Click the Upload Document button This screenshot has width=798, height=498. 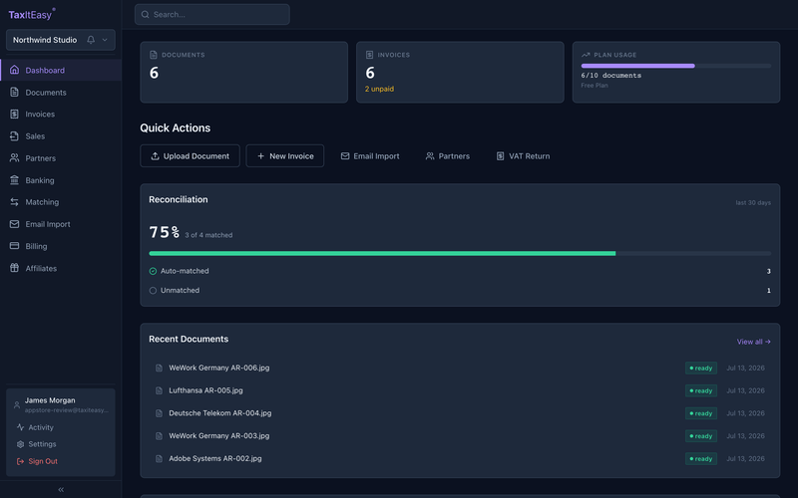[190, 156]
